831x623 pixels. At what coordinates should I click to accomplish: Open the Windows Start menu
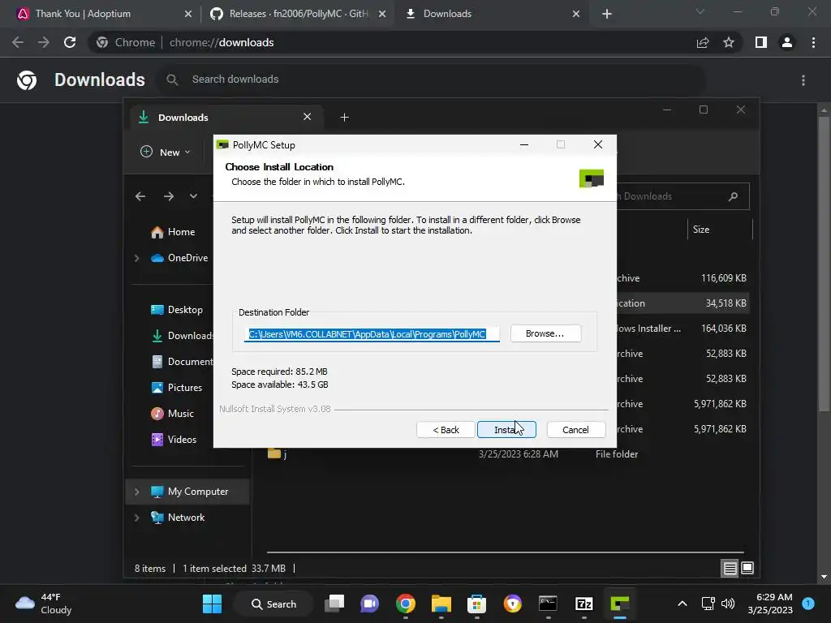click(x=213, y=604)
